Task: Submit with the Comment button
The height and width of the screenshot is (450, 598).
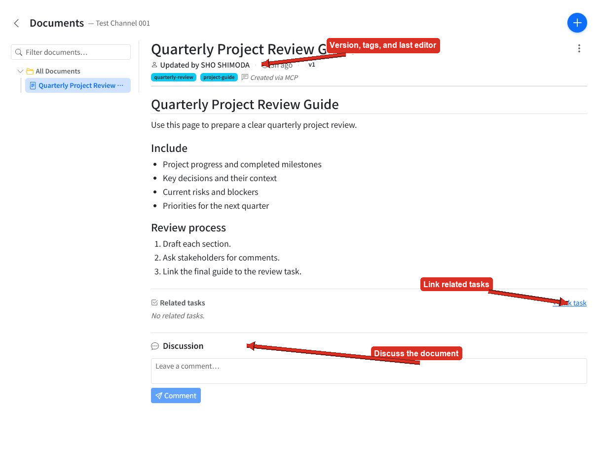Action: (176, 395)
